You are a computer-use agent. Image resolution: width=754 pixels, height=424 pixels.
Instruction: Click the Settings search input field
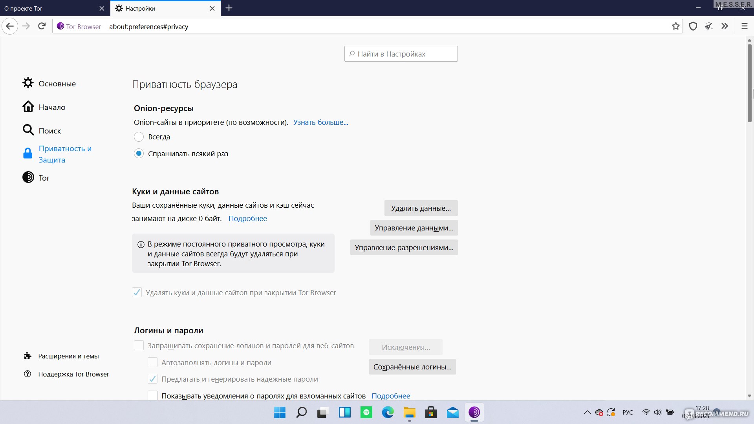point(401,54)
